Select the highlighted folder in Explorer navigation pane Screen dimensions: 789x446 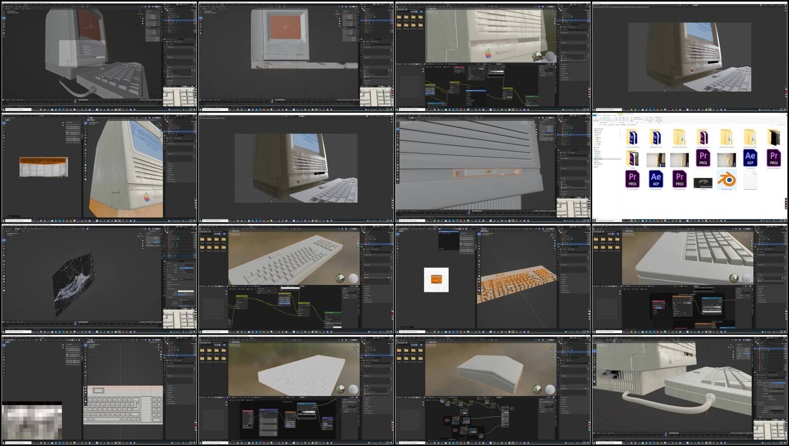click(x=608, y=159)
